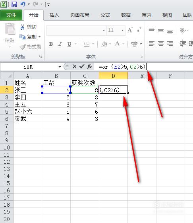Screen dimensions: 193x223
Task: Open the font name dropdown arrow
Action: 104,30
